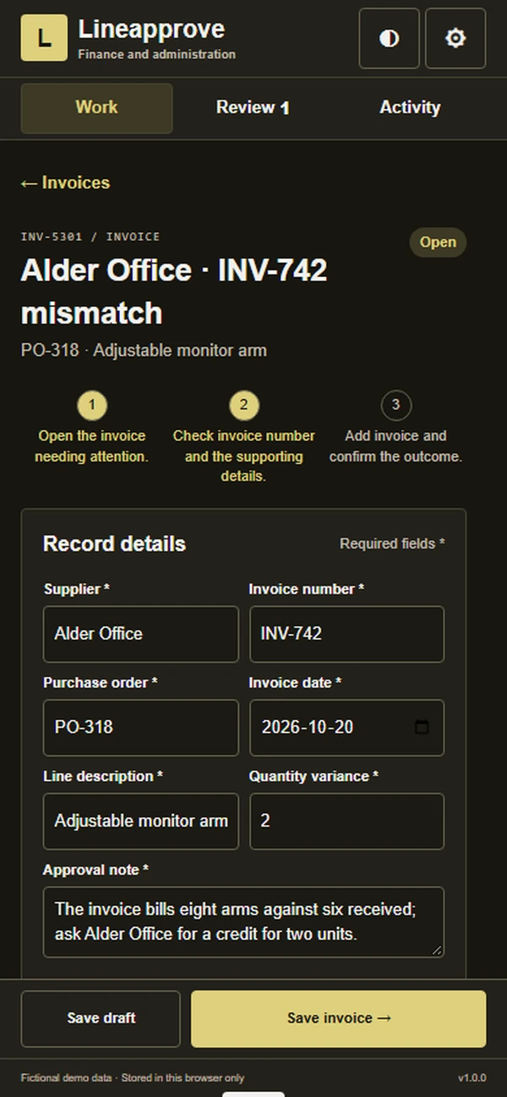Click 'Finance and administration' tagline
507x1097 pixels.
click(156, 54)
